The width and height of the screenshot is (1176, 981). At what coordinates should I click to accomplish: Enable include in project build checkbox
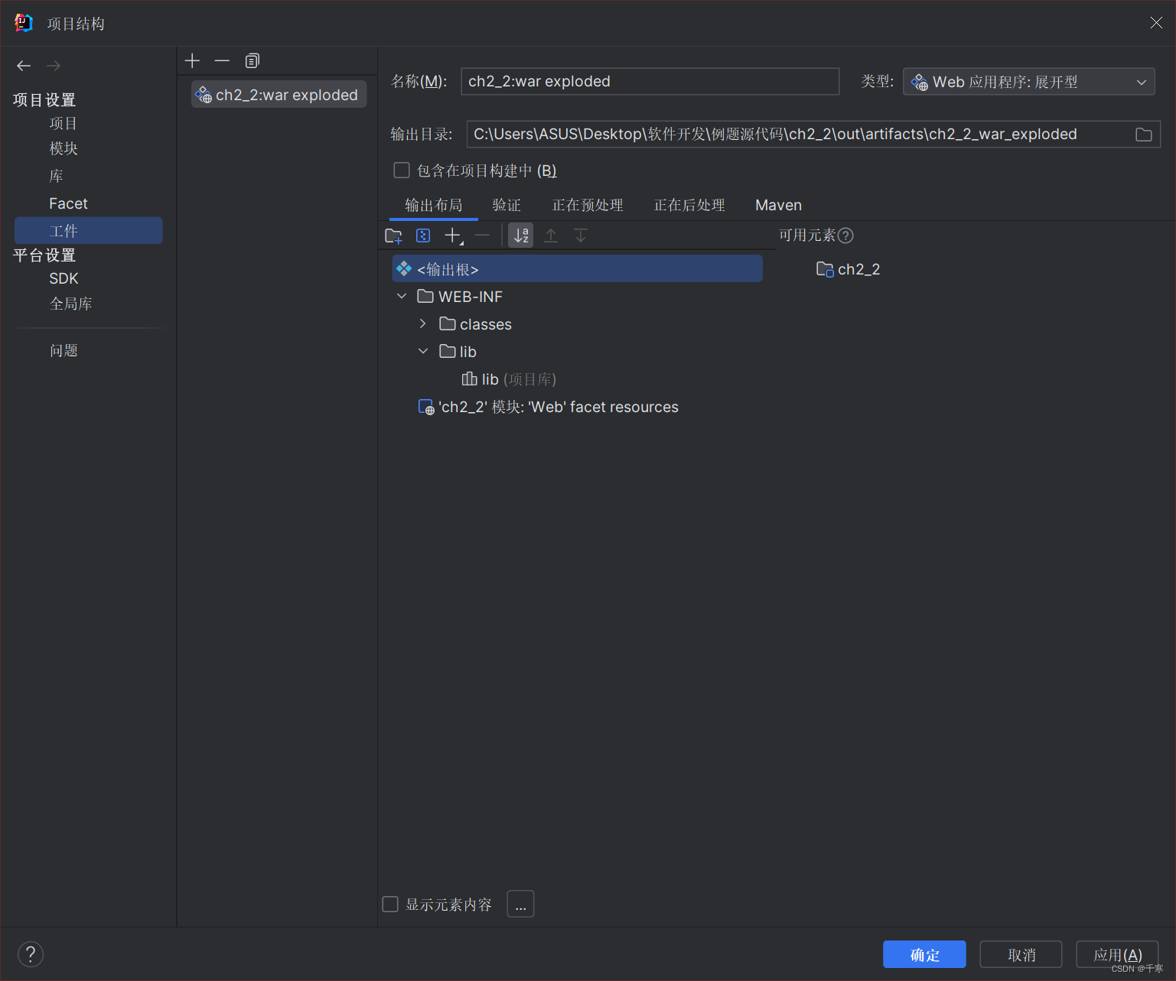click(x=402, y=170)
